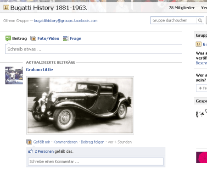Click the group members icon in right sidebar
Image resolution: width=207 pixels, height=172 pixels.
(198, 44)
